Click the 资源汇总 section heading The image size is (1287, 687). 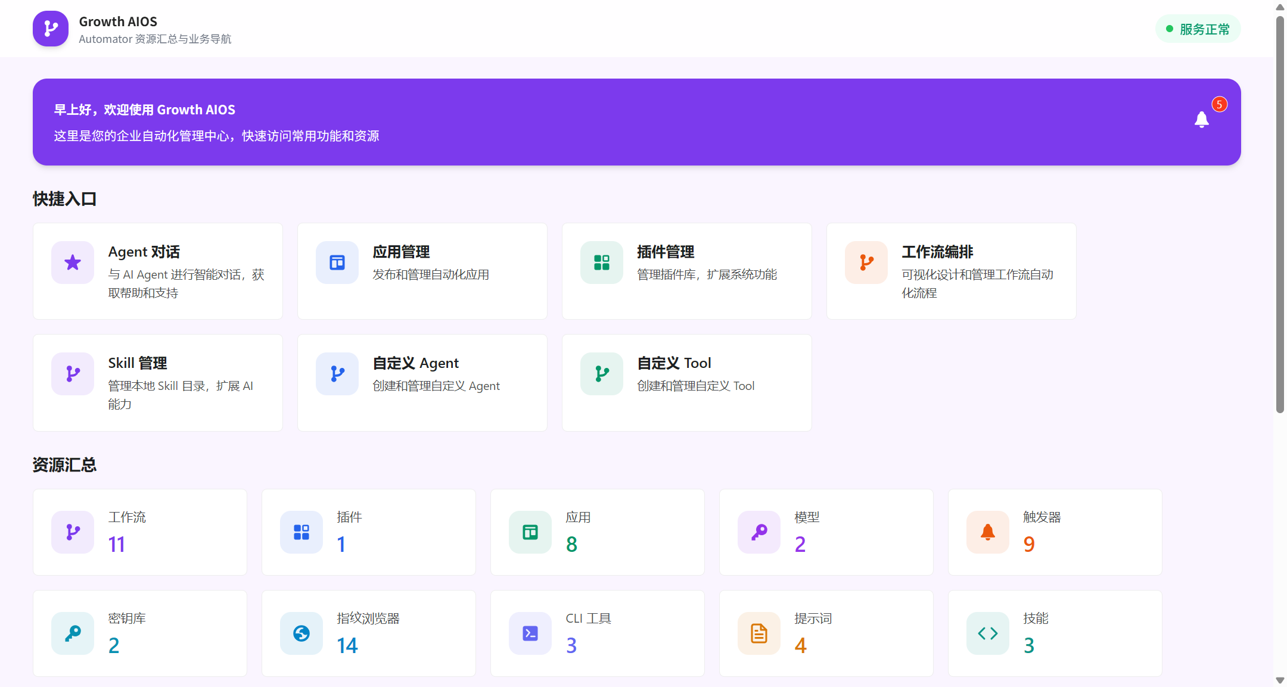pyautogui.click(x=64, y=465)
